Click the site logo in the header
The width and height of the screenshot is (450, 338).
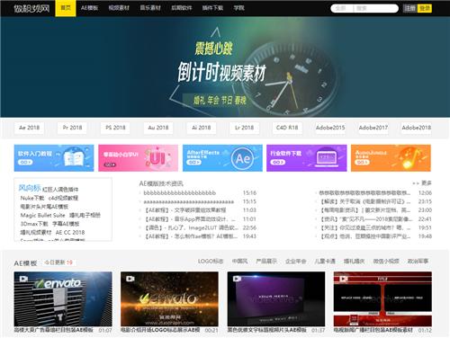(31, 8)
